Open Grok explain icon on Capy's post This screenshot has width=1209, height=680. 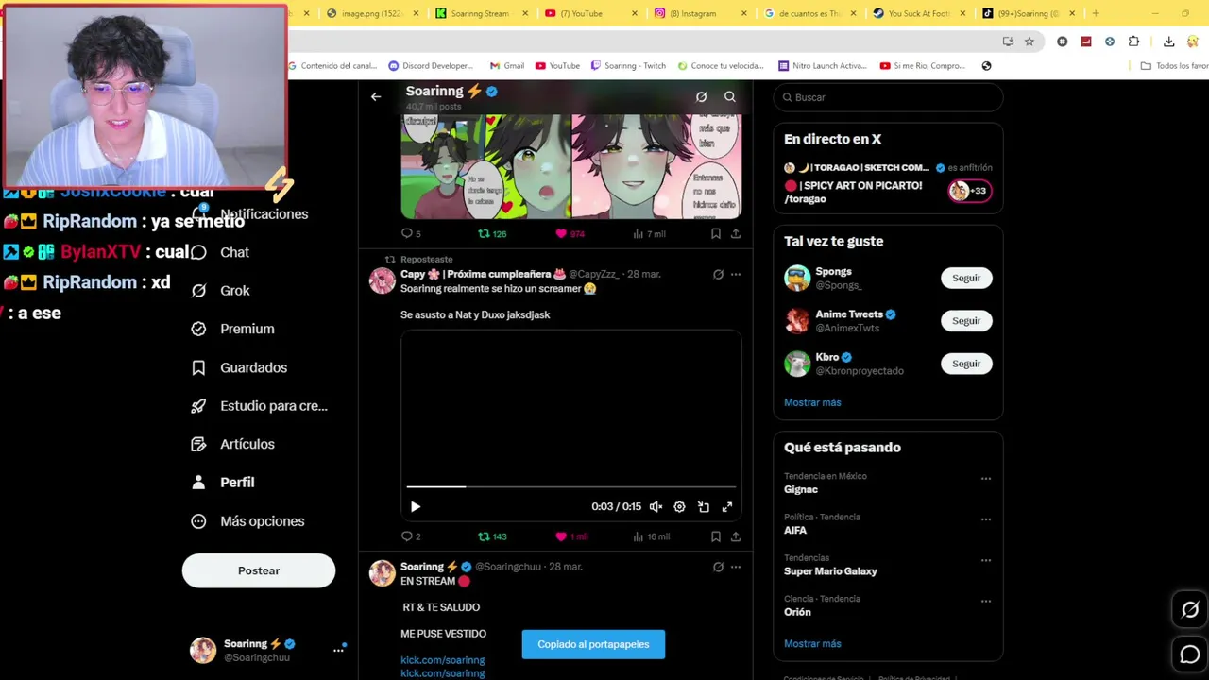tap(718, 274)
